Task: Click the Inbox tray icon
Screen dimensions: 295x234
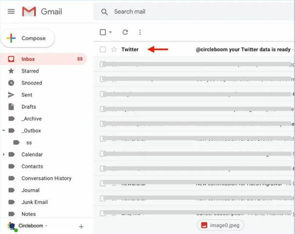Action: click(11, 59)
